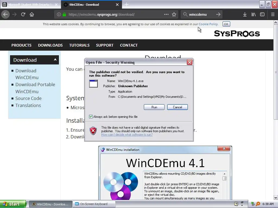This screenshot has height=208, width=278.
Task: Click the application file icon in dialog
Action: (x=93, y=84)
